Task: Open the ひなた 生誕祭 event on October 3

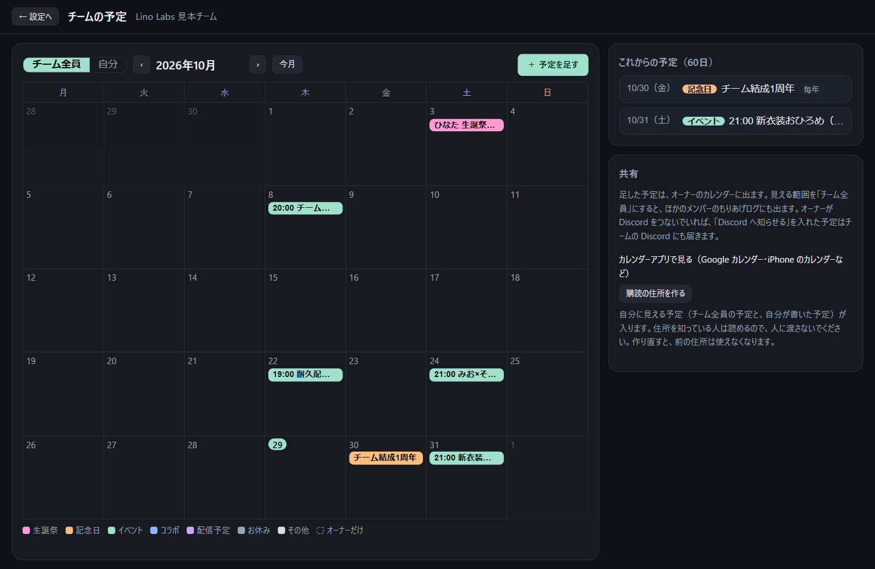Action: click(467, 125)
